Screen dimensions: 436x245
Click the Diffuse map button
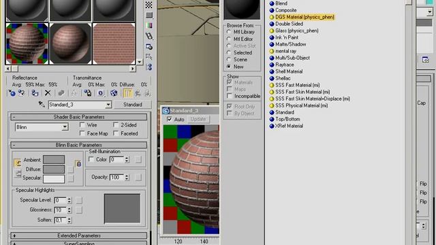[71, 169]
